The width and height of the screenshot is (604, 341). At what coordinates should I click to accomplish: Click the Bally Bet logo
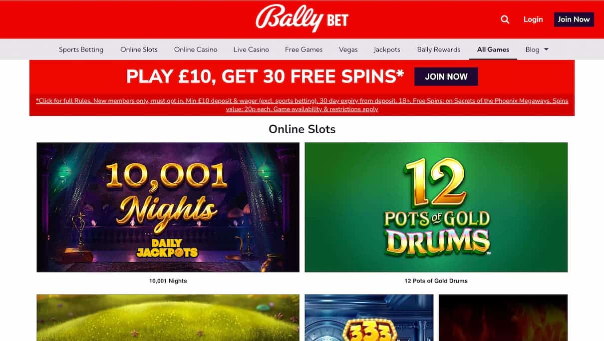pos(302,18)
